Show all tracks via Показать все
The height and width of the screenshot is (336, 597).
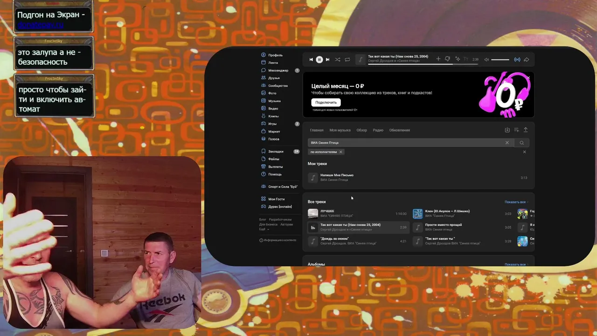516,202
